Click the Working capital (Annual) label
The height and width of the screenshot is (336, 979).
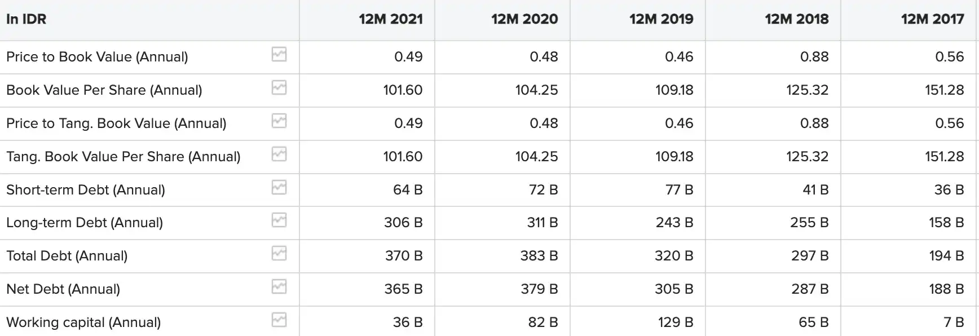click(83, 322)
